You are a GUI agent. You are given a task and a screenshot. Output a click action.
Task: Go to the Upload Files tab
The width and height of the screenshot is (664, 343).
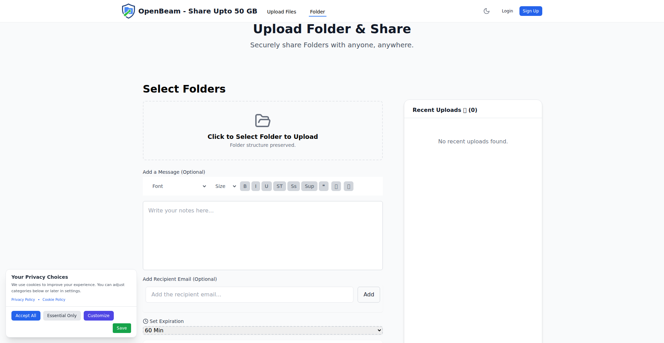point(282,12)
